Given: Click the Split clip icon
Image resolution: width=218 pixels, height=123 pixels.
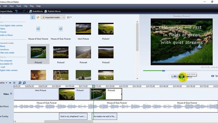Looking at the screenshot, I should [x=213, y=76].
